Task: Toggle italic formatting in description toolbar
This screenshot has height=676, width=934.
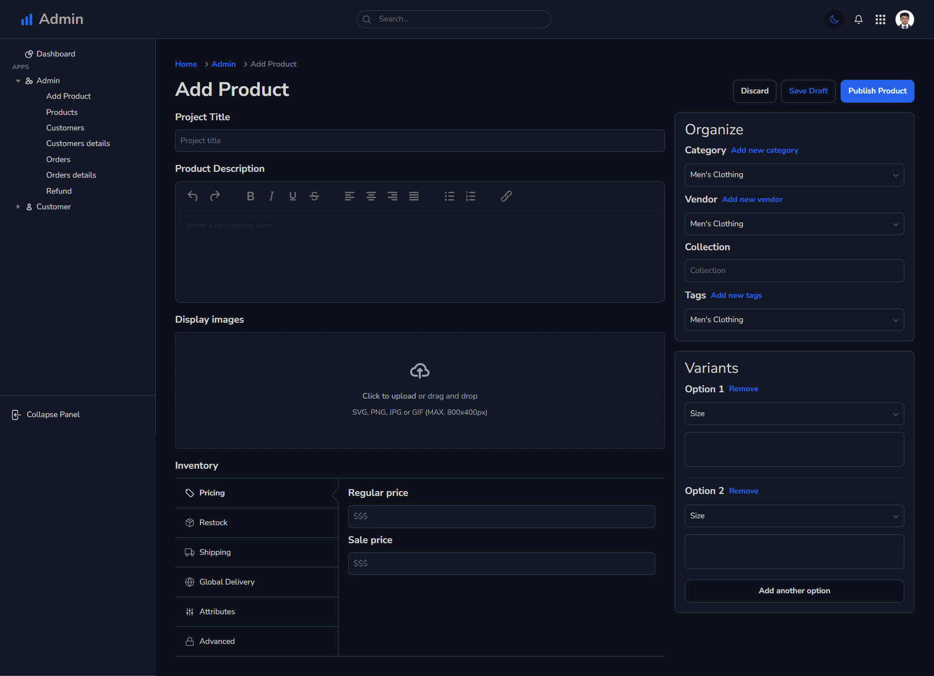Action: [271, 196]
